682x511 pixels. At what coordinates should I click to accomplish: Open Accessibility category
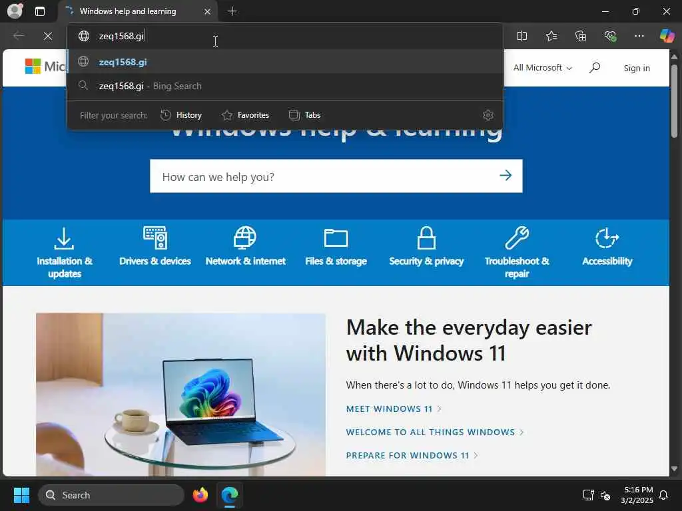(607, 247)
